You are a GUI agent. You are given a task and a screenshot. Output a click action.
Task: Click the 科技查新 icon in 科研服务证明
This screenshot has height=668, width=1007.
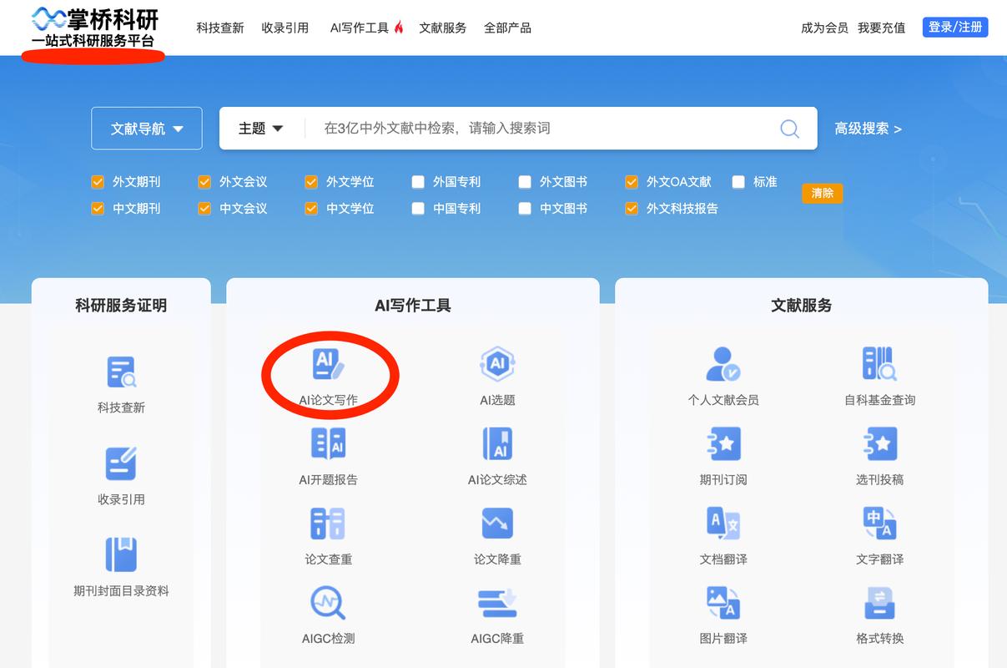(121, 372)
